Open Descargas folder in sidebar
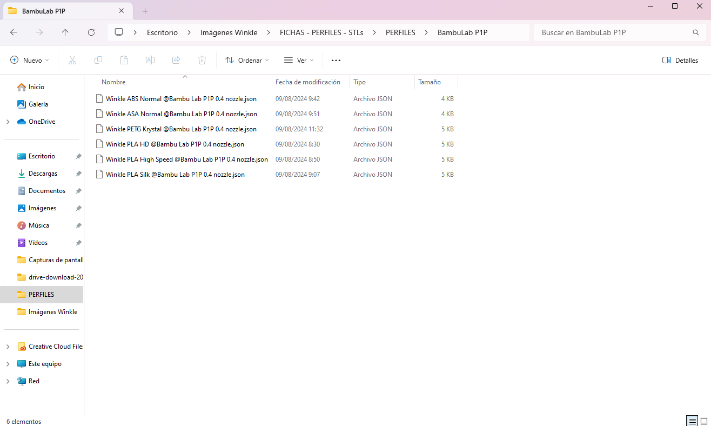711x426 pixels. coord(44,174)
